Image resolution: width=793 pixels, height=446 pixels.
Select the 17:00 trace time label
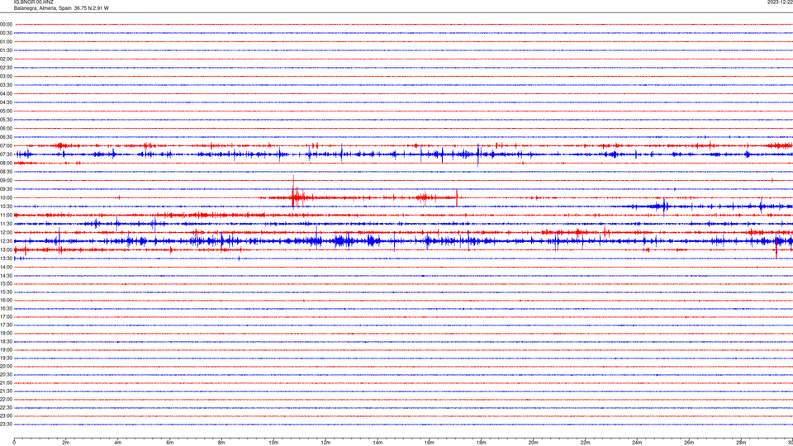click(6, 317)
